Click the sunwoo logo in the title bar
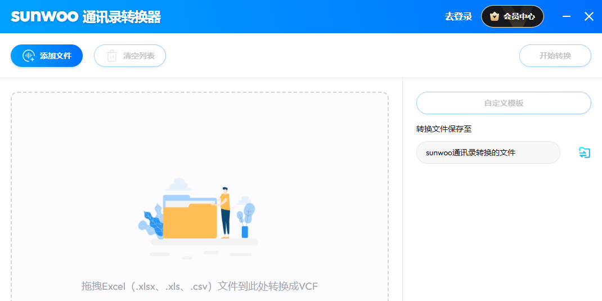Screen dimensions: 602x301 click(x=44, y=16)
